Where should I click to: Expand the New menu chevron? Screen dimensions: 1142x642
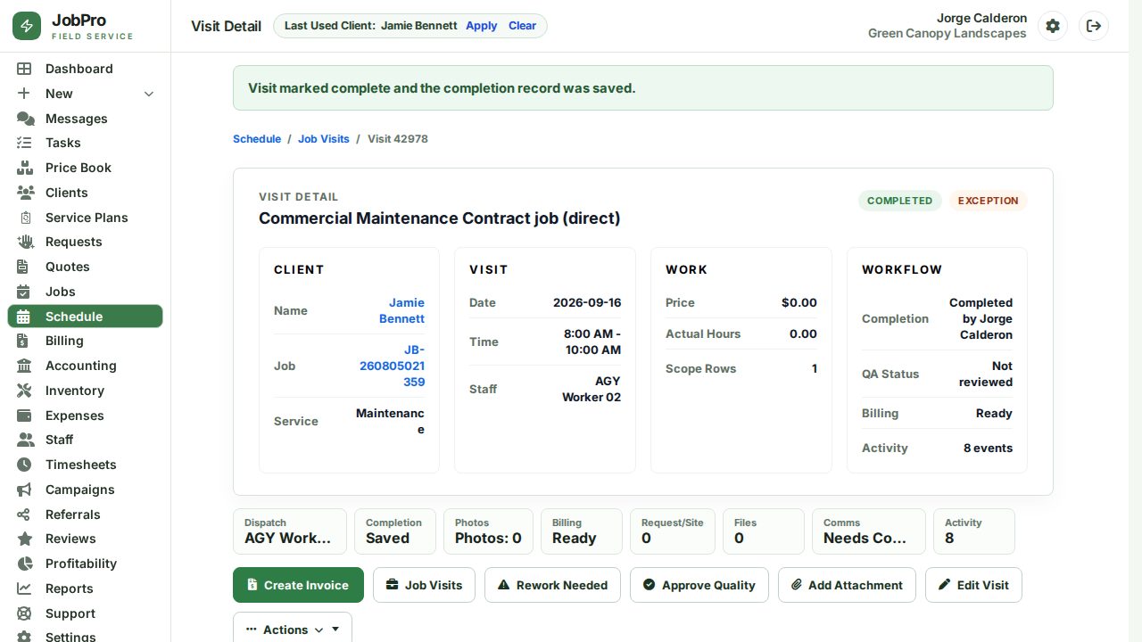point(149,94)
